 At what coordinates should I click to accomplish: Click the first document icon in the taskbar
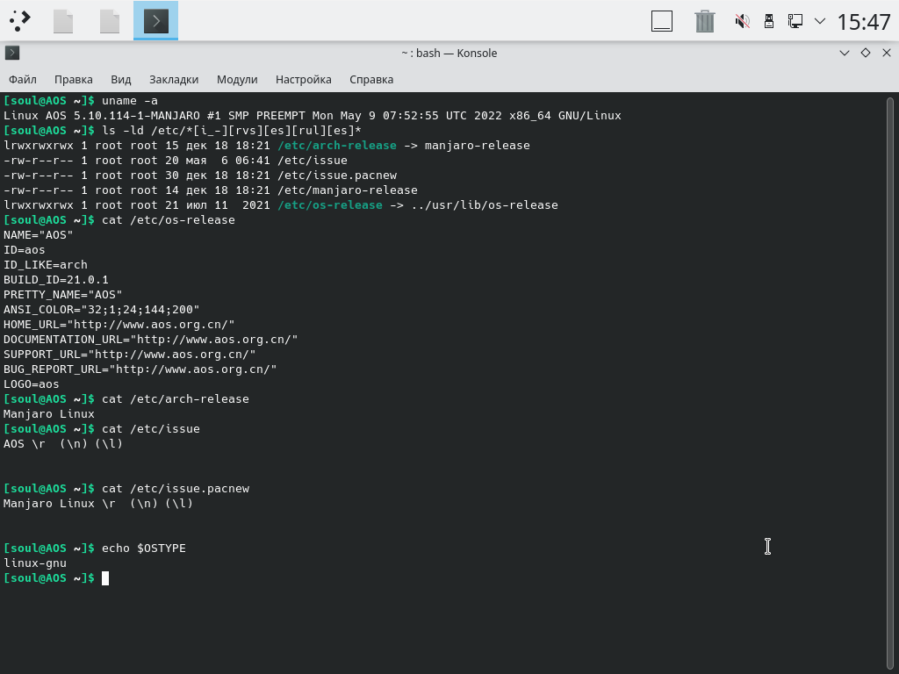[63, 21]
